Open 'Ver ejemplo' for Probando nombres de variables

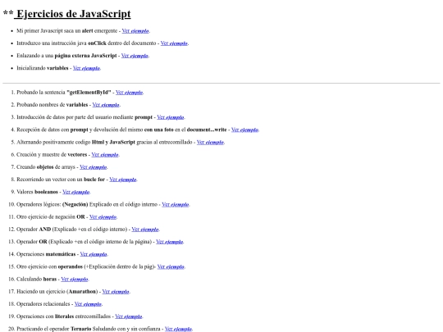tap(106, 105)
